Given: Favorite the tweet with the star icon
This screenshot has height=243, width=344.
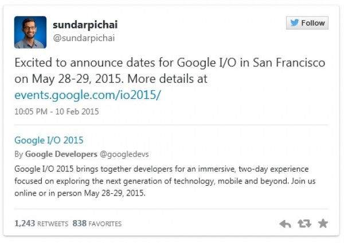Looking at the screenshot, I should (x=323, y=224).
